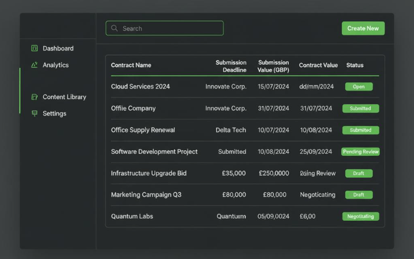The image size is (414, 259).
Task: Click 31/07/2024 under Submission Value column
Action: (x=273, y=108)
